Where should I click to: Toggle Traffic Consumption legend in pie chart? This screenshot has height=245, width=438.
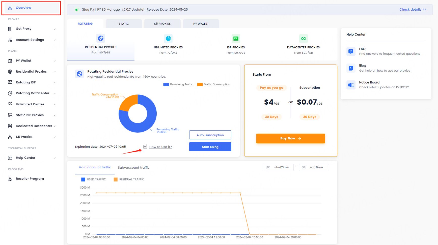(x=214, y=84)
